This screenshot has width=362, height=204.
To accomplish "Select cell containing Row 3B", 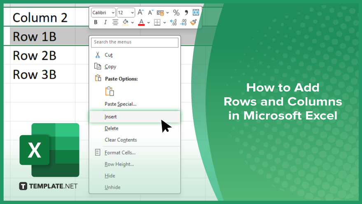I will click(43, 75).
